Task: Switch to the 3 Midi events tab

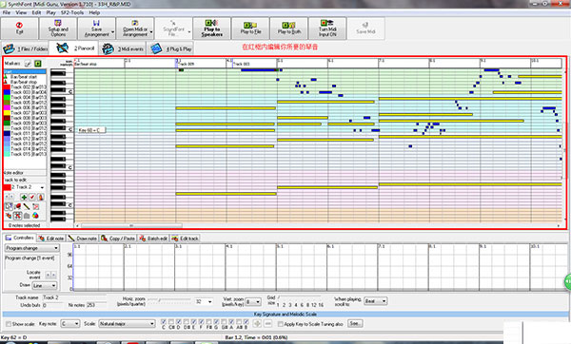Action: pyautogui.click(x=123, y=48)
